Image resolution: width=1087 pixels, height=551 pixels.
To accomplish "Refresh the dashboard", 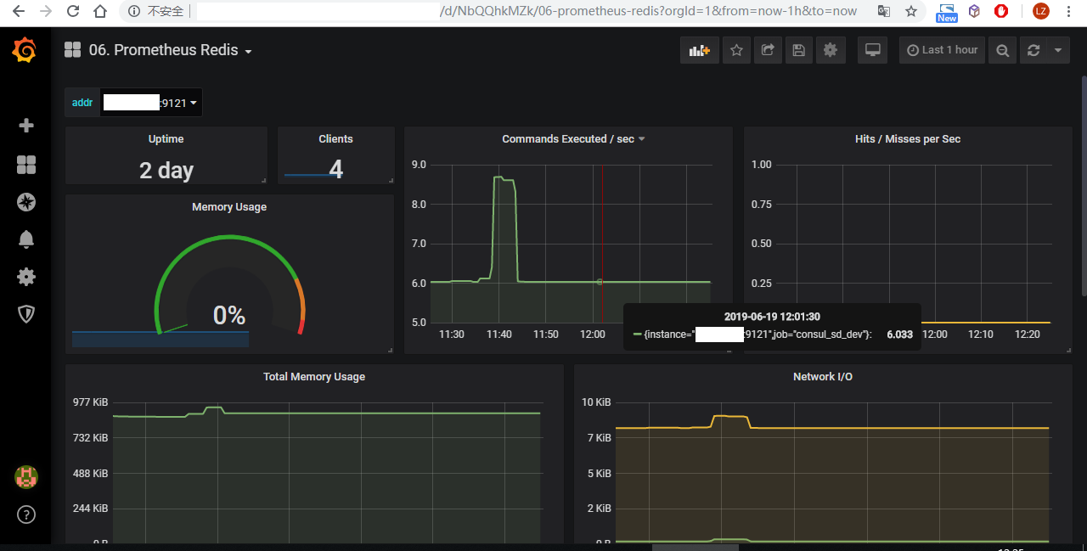I will [x=1033, y=50].
